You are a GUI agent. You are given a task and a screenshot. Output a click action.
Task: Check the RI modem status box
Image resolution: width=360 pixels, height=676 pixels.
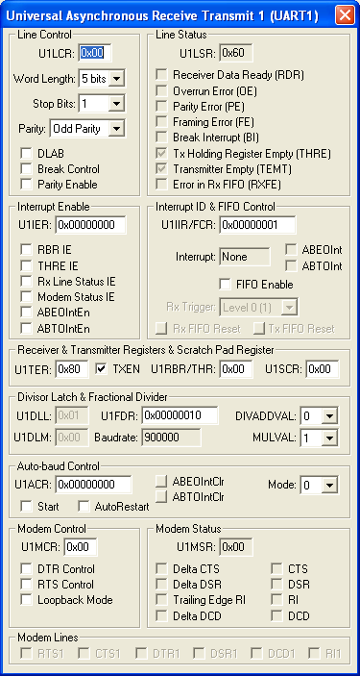point(276,600)
